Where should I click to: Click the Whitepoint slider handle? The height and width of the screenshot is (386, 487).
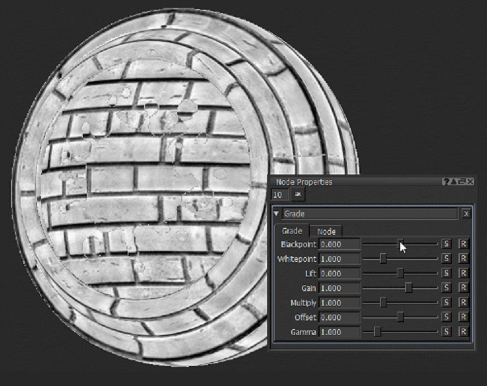click(x=383, y=259)
